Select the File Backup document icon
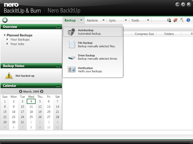This screenshot has width=193, height=144. click(x=72, y=44)
